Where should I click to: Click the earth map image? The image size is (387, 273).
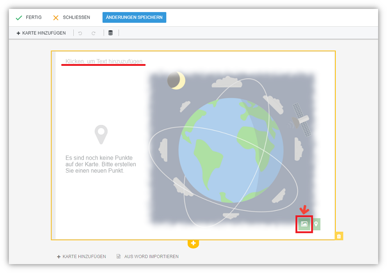[231, 149]
